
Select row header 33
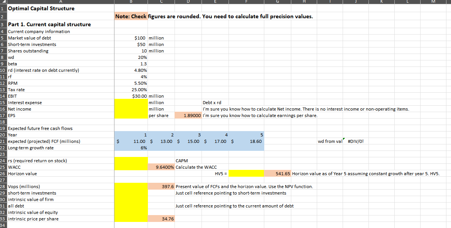[3, 218]
